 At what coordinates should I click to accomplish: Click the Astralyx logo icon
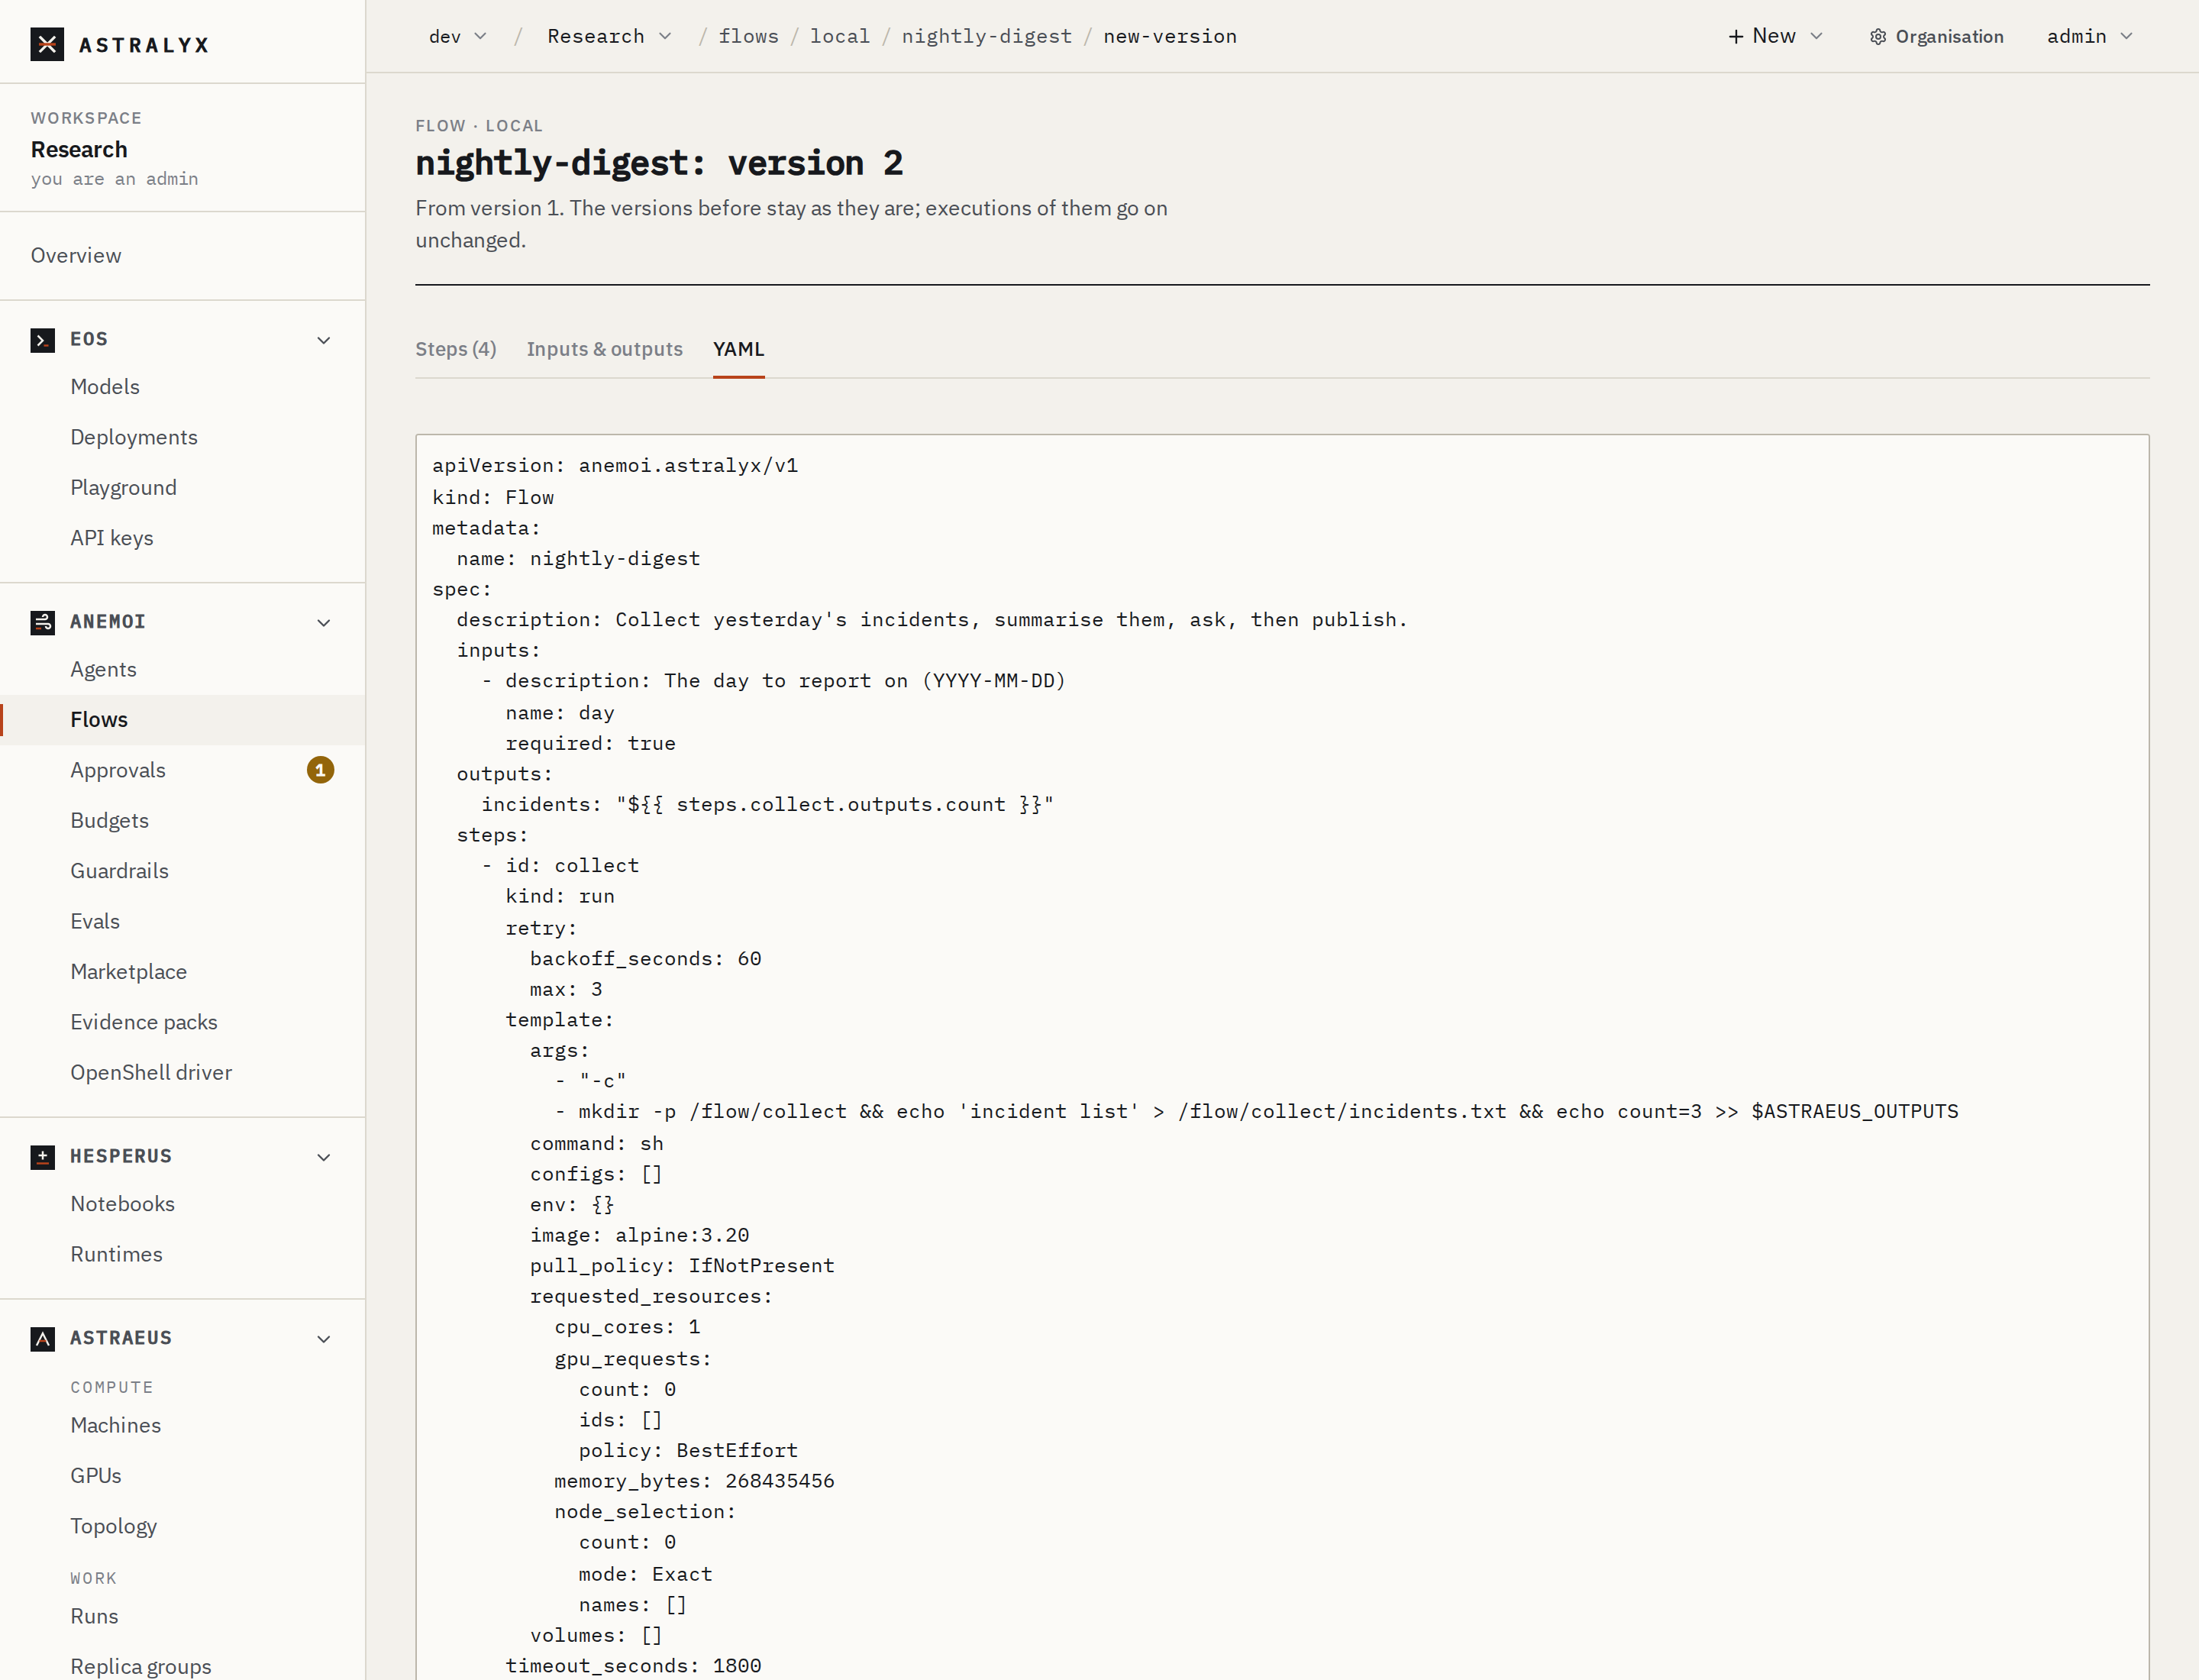(x=47, y=44)
